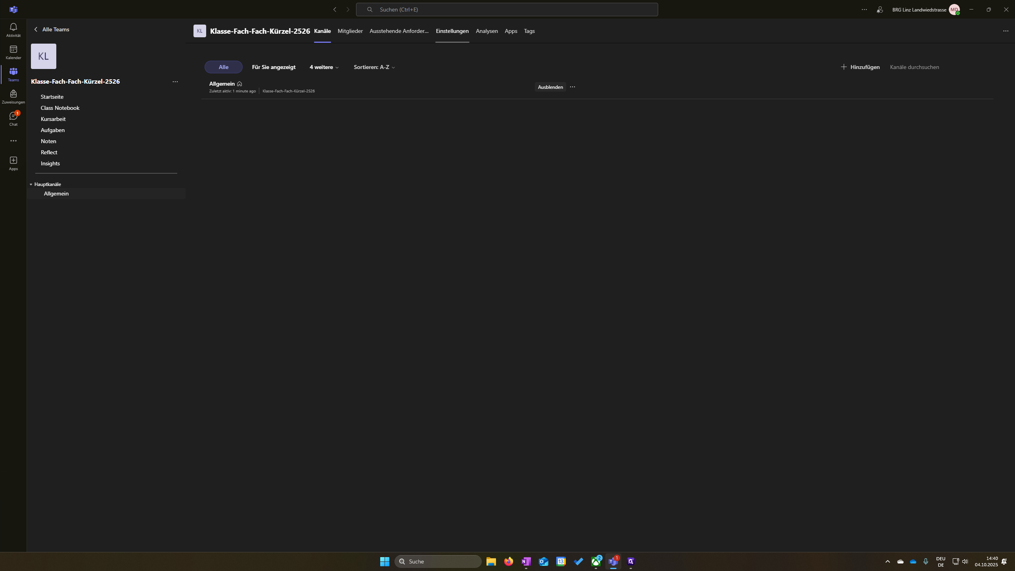Click the back arrow to Alle Teams
This screenshot has width=1015, height=571.
point(36,29)
